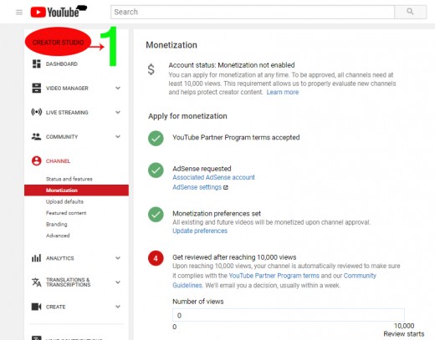The width and height of the screenshot is (435, 340).
Task: Click Update preferences link
Action: click(x=200, y=231)
